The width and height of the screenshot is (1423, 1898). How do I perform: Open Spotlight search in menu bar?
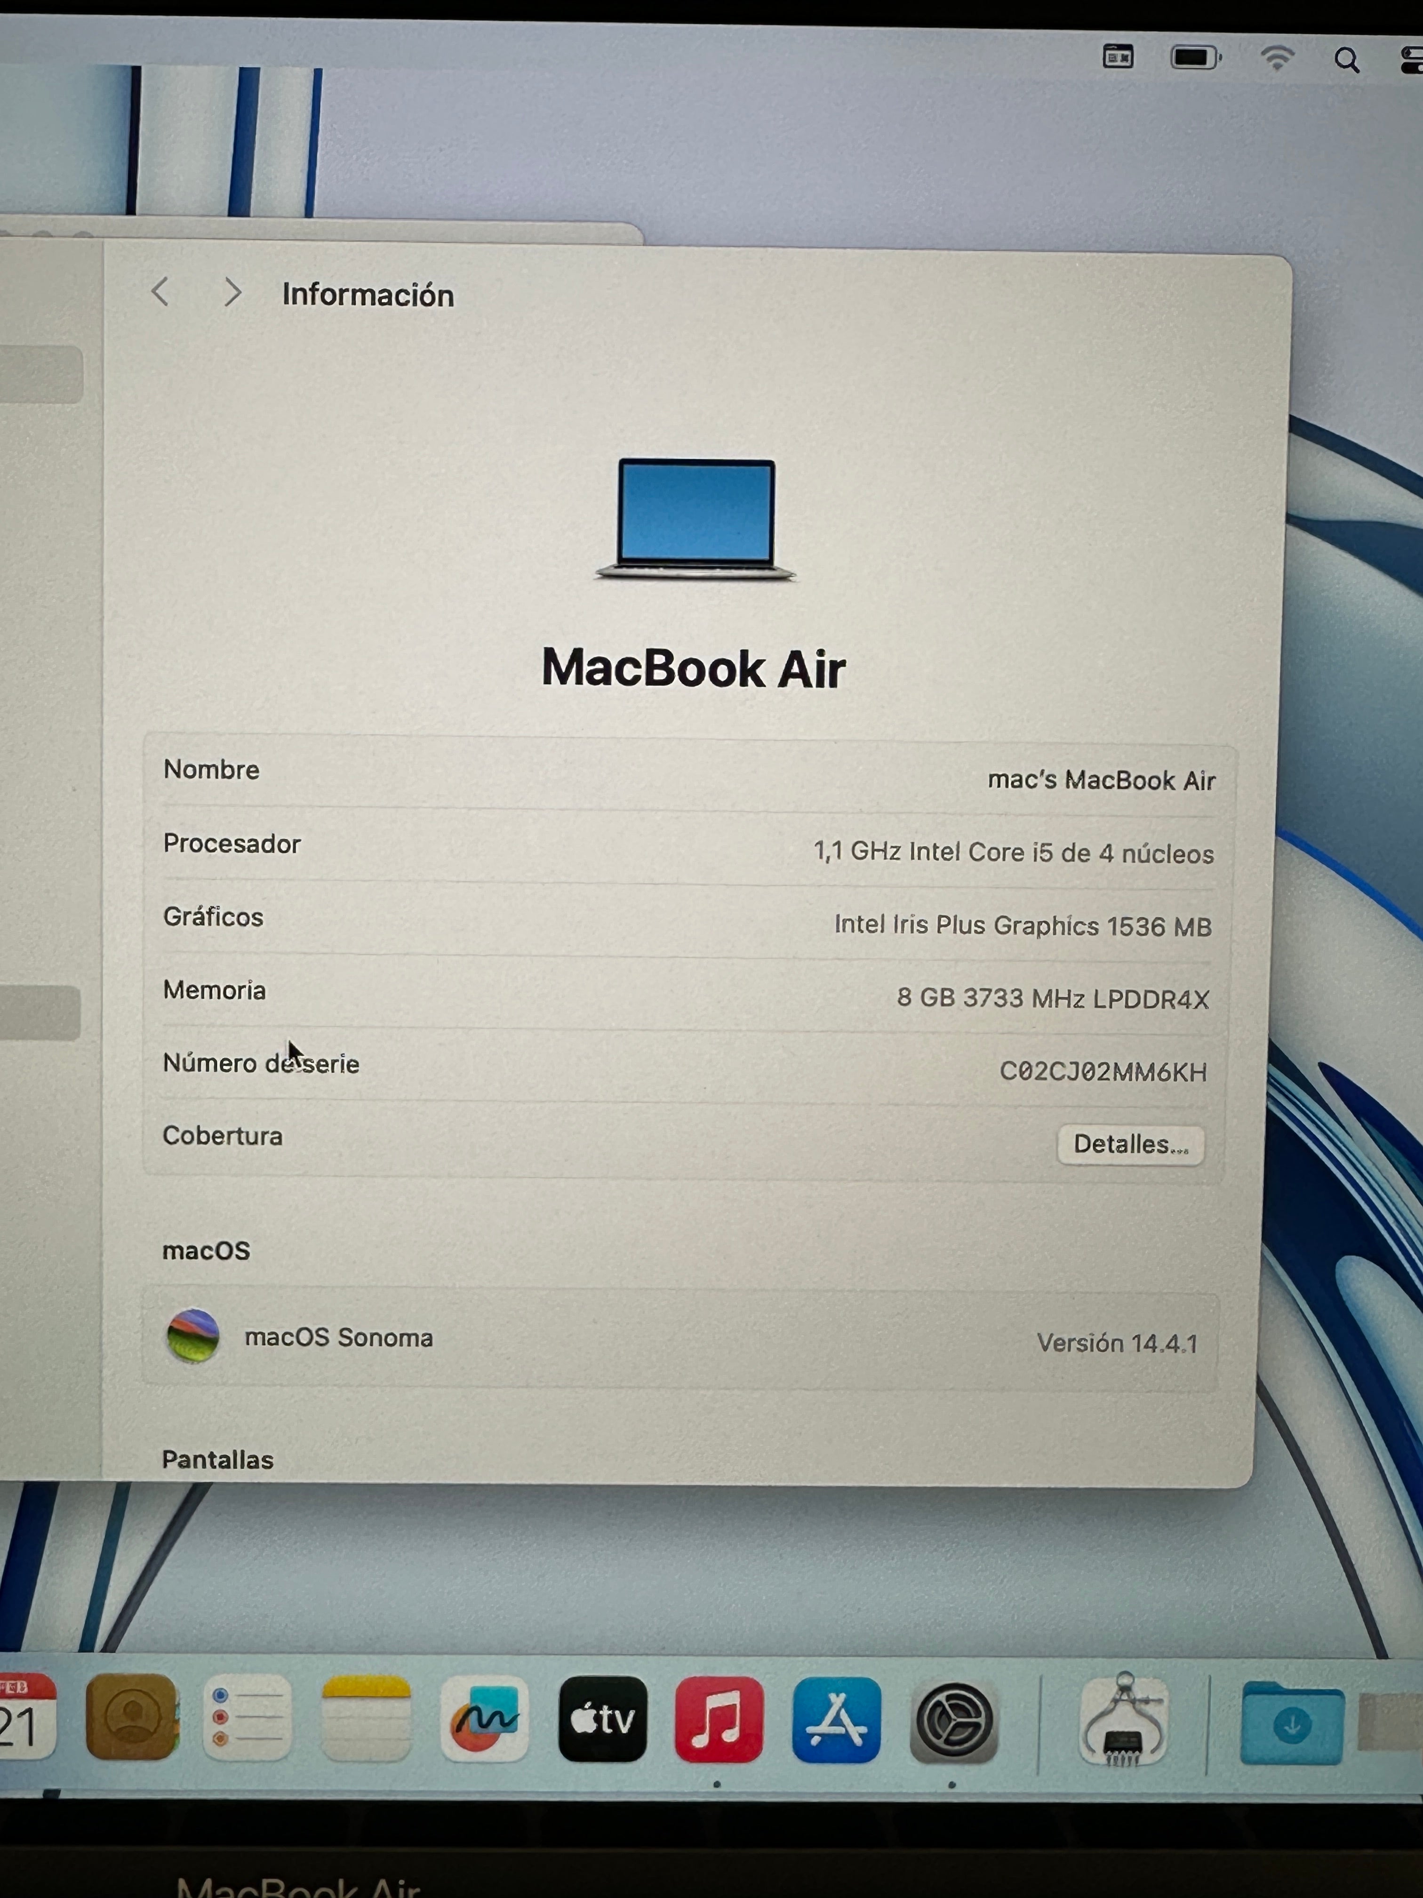pos(1347,60)
